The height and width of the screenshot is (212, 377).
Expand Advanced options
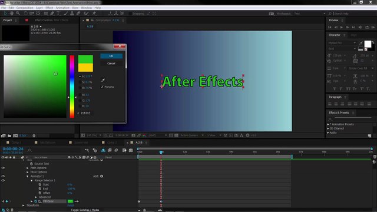click(x=36, y=197)
